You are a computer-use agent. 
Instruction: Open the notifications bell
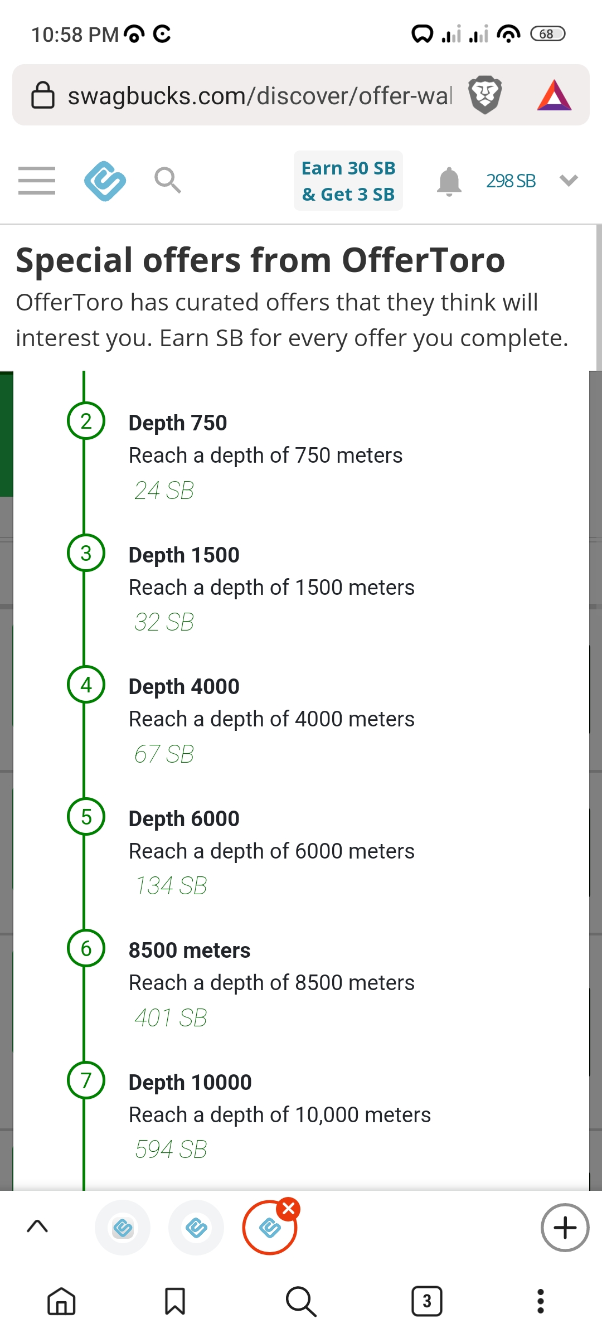click(449, 182)
